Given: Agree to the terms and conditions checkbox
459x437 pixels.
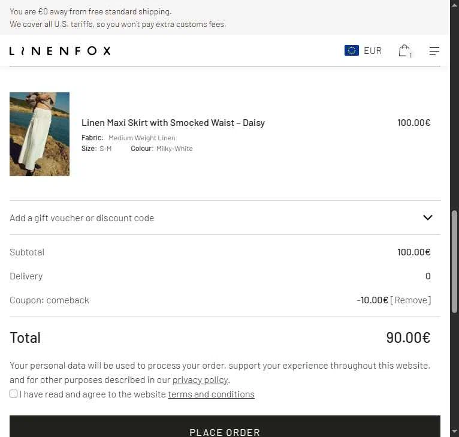Looking at the screenshot, I should pos(13,394).
